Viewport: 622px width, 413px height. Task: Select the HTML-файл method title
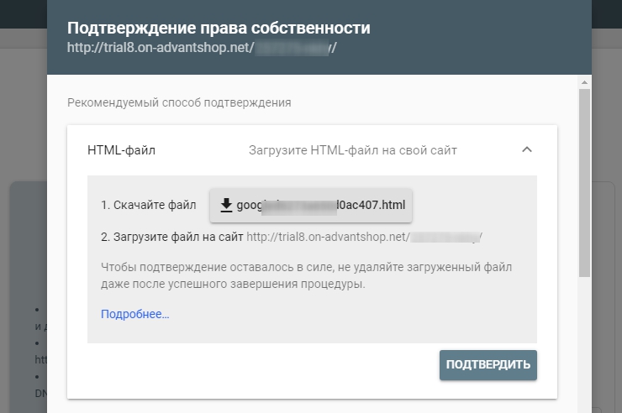122,150
